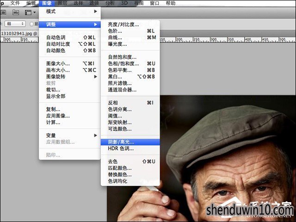Choose 自动颜色
The image size is (296, 222).
[70, 50]
